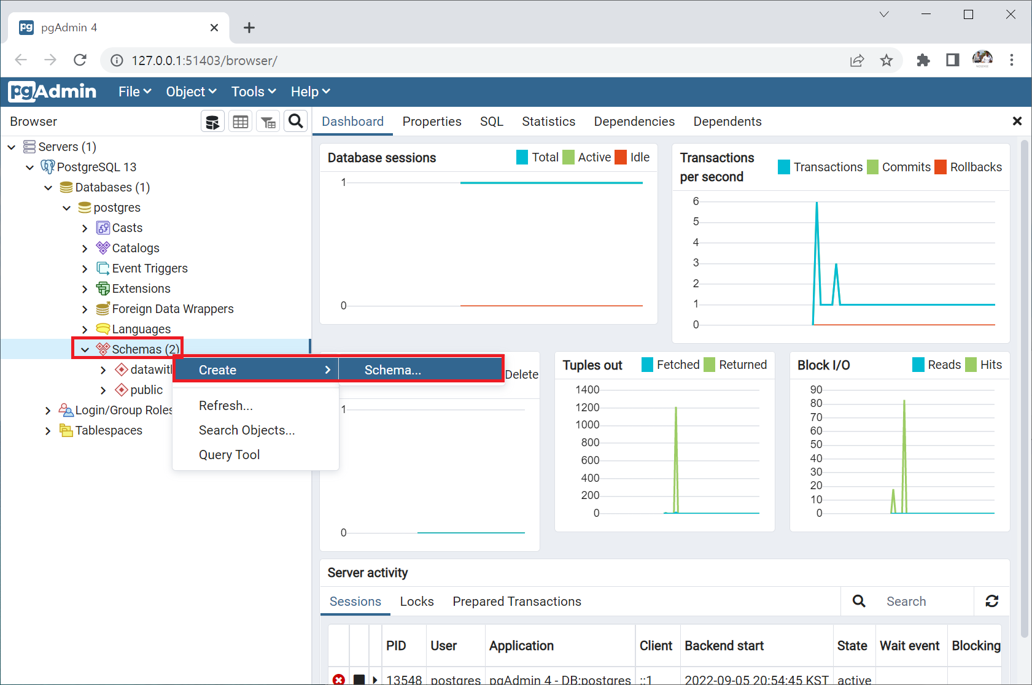Click the Query Tool database icon in Browser toolbar
The height and width of the screenshot is (685, 1032).
click(212, 122)
